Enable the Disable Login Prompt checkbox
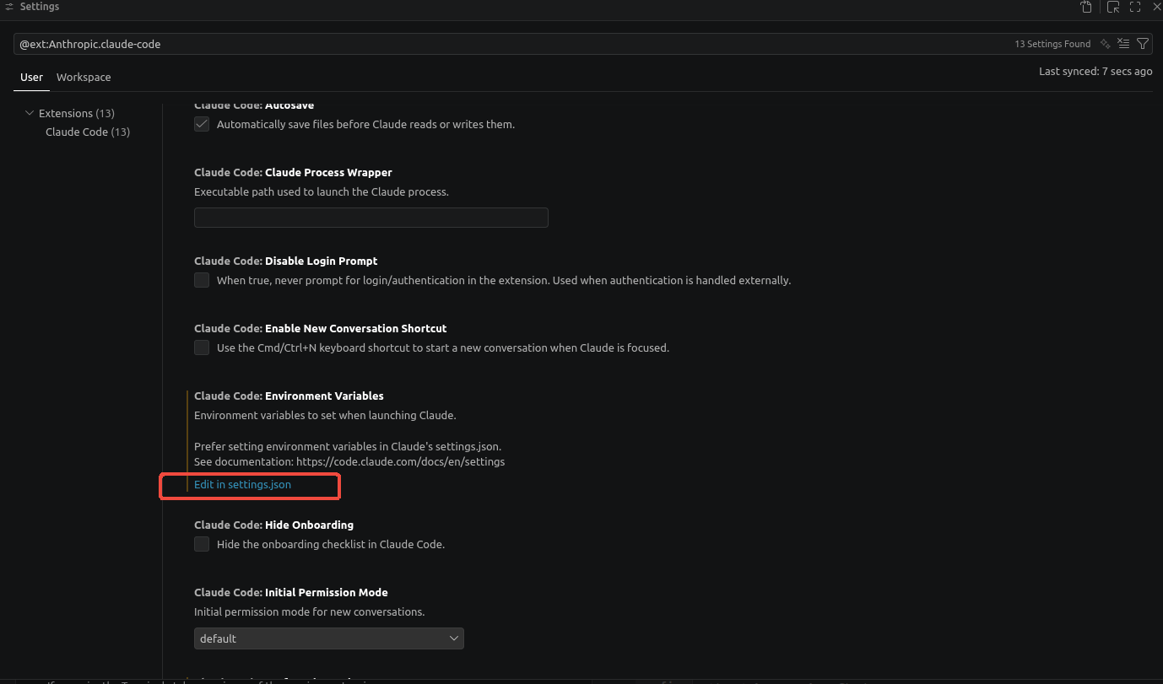The width and height of the screenshot is (1163, 684). 202,280
